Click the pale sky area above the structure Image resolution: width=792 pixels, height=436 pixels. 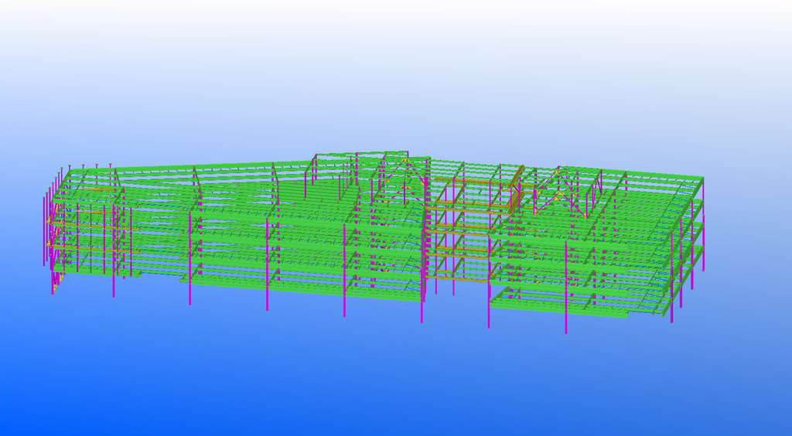pos(387,62)
